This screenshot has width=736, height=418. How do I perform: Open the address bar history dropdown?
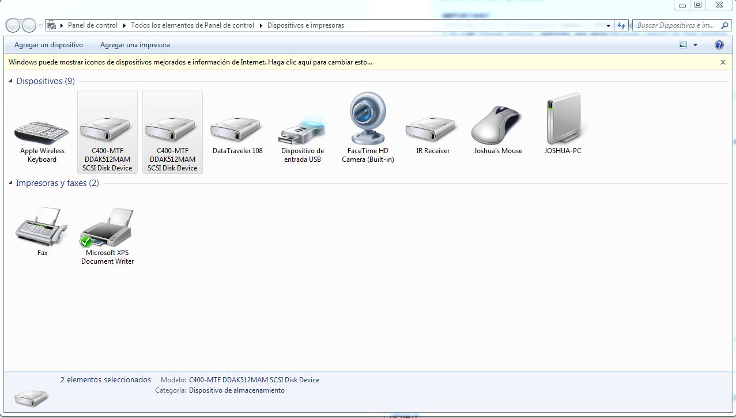pos(609,25)
